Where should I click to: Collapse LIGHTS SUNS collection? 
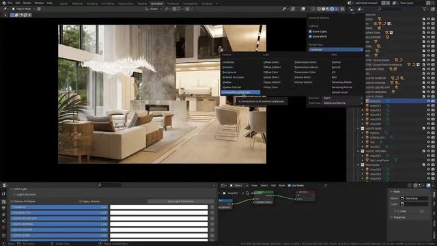(x=358, y=128)
